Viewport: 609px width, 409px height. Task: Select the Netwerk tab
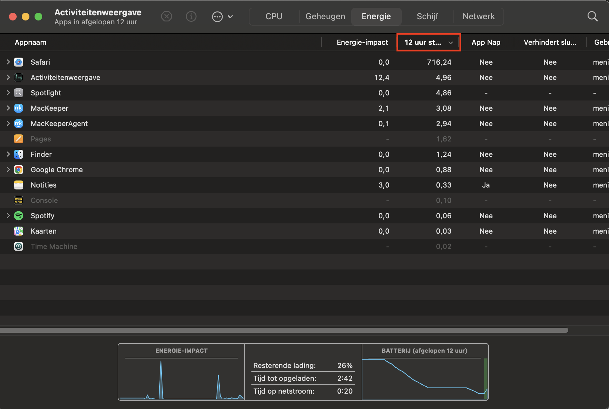click(478, 16)
